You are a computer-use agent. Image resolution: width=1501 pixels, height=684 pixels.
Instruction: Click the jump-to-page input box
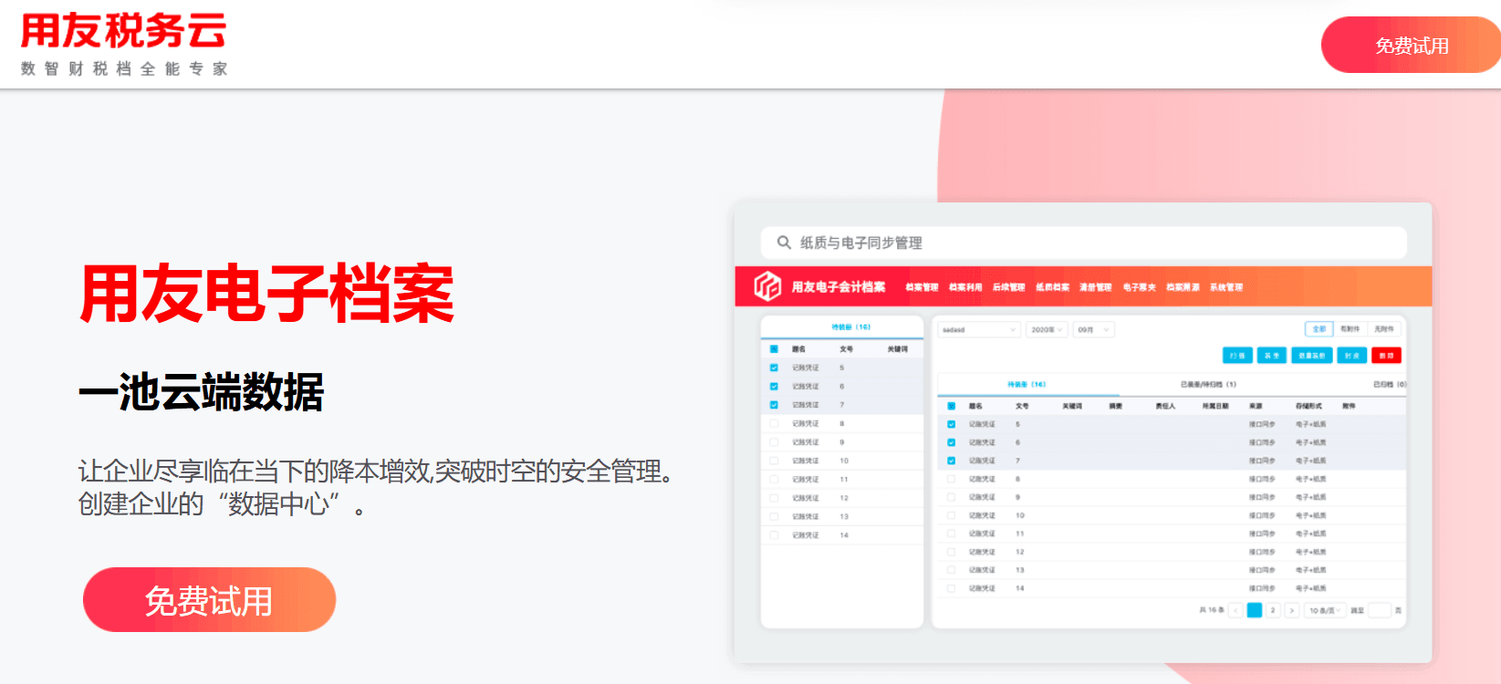coord(1380,610)
